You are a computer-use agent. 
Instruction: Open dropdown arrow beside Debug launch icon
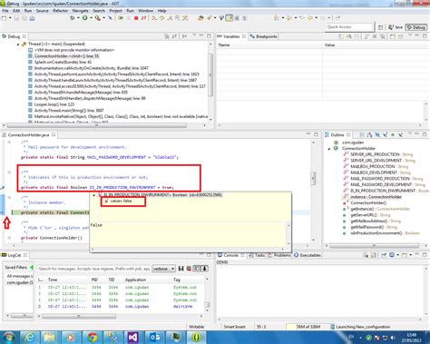pos(78,18)
